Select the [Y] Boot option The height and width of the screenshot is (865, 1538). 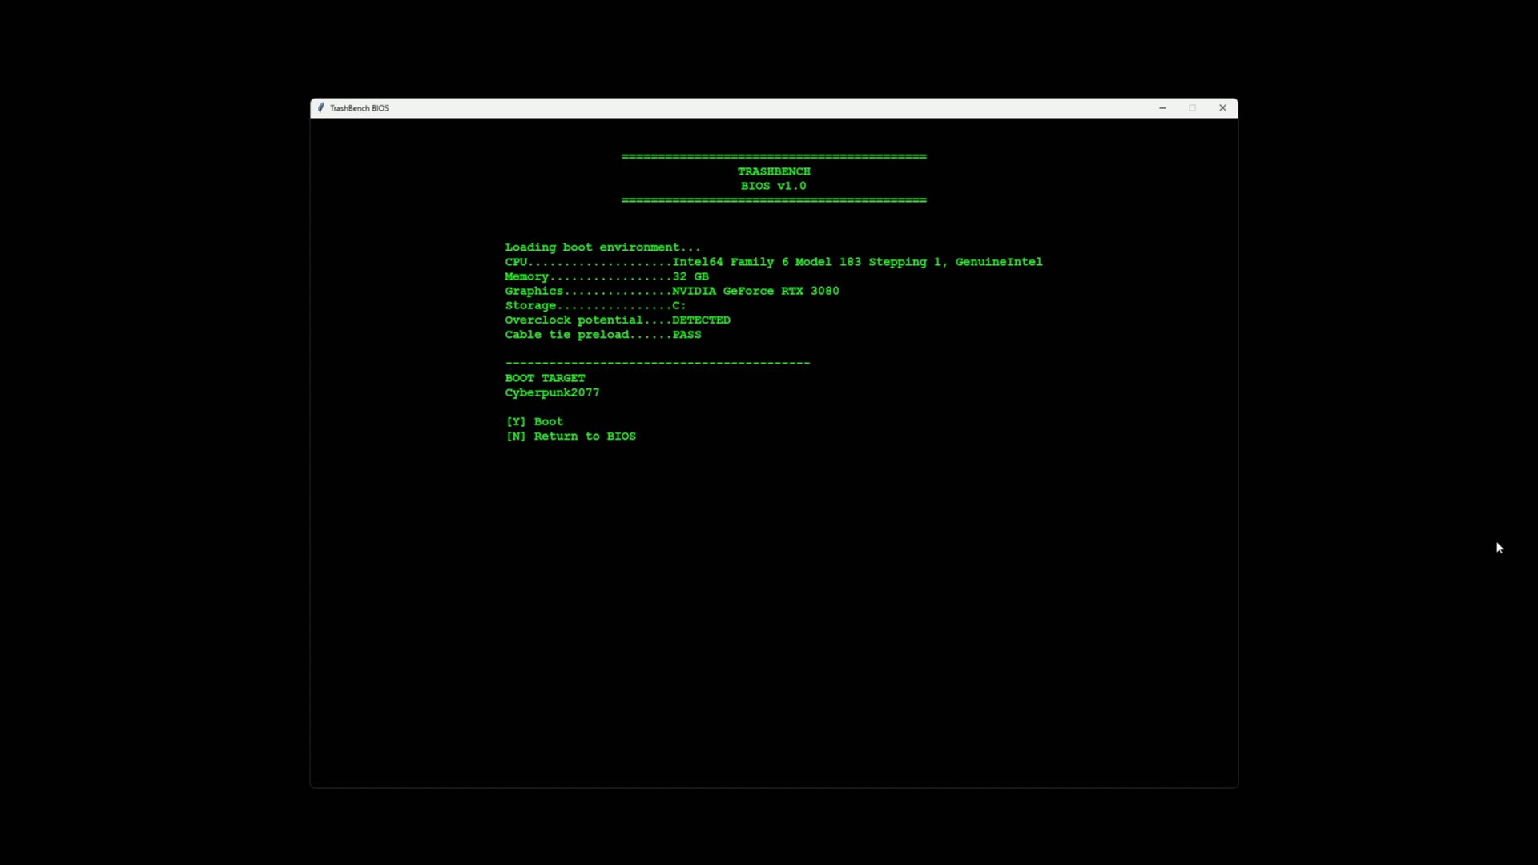pyautogui.click(x=534, y=421)
